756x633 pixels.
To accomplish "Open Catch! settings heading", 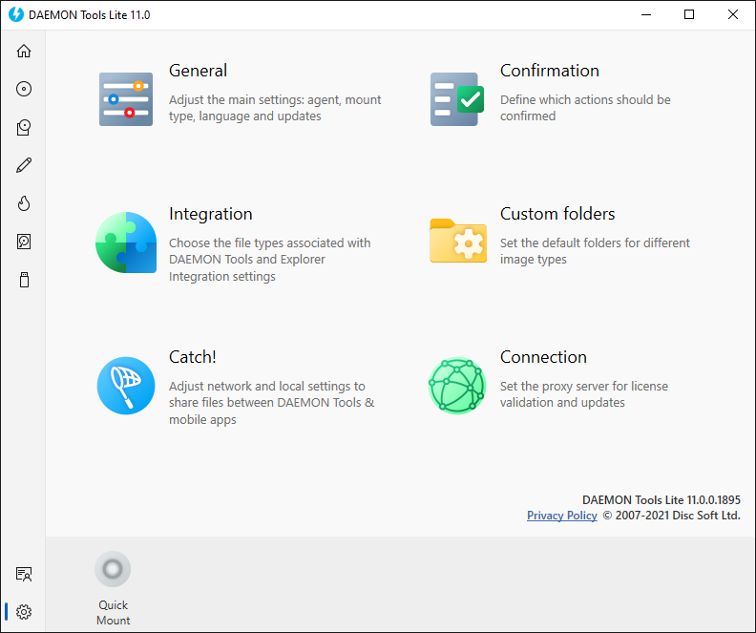I will [x=193, y=357].
